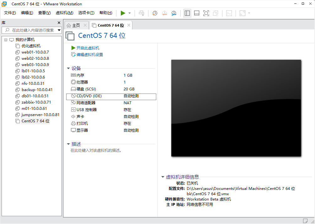315x224 pixels.
Task: Power on the VM with green play button
Action: tap(123, 13)
